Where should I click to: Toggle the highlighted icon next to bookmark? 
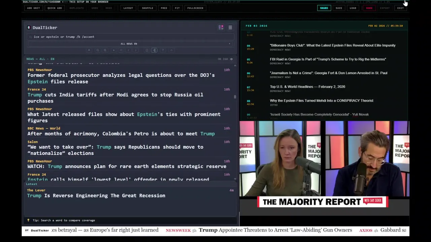(154, 50)
